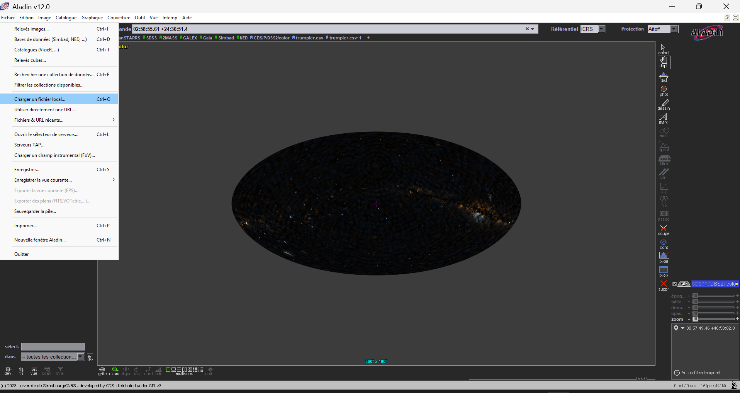Screen dimensions: 740x393
Task: Click the trumpler.csv bookmark
Action: click(x=308, y=38)
